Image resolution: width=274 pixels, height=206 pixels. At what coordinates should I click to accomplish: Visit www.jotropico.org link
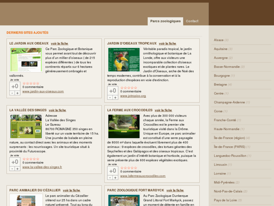133,96
